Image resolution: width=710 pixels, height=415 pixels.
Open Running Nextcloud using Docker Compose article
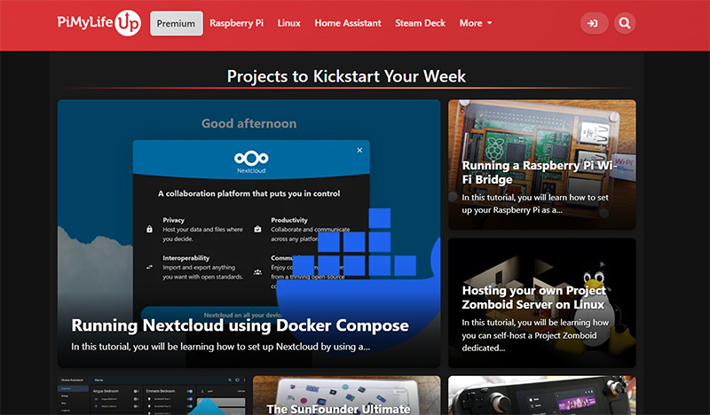(248, 233)
